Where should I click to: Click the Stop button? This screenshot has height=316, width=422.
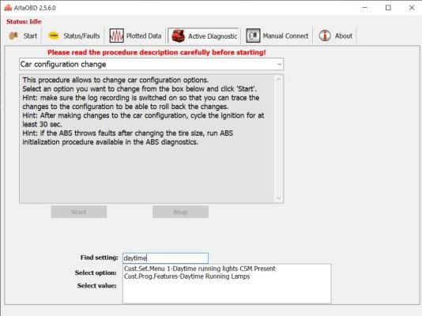180,212
